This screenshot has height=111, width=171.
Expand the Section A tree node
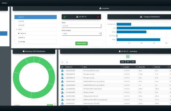tap(19, 33)
